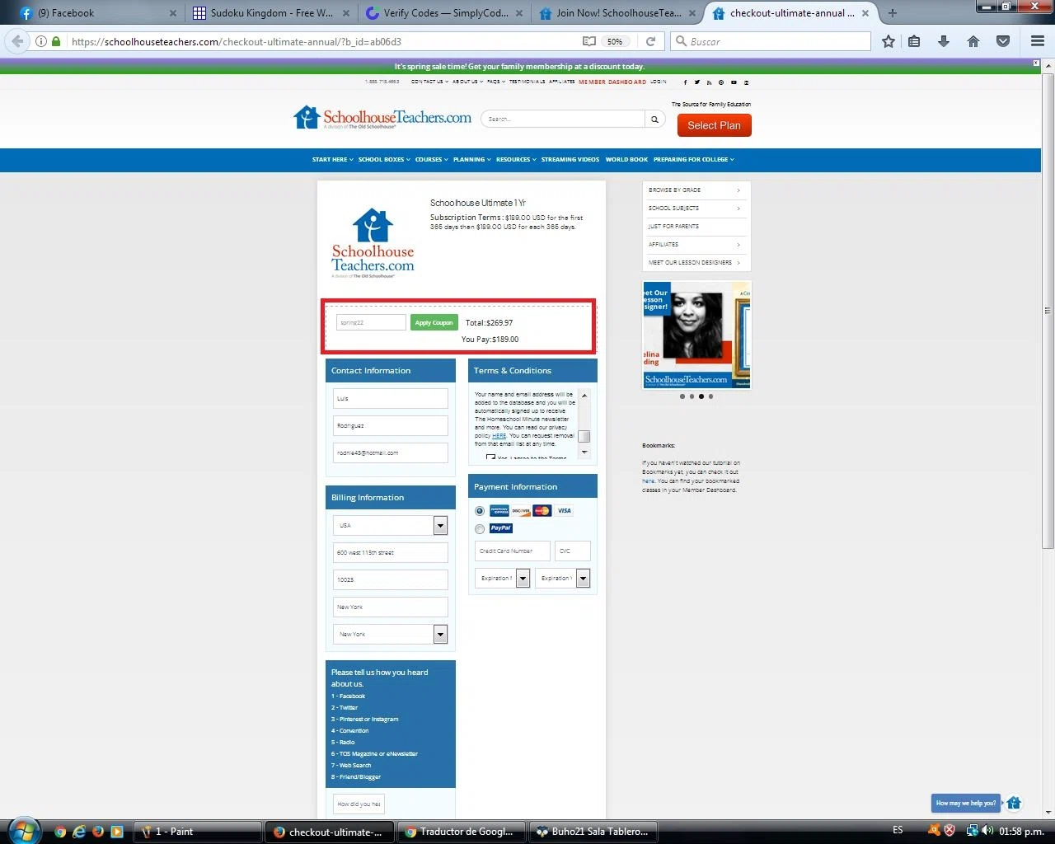Expand Affiliates sidebar item
This screenshot has width=1055, height=844.
pyautogui.click(x=696, y=245)
